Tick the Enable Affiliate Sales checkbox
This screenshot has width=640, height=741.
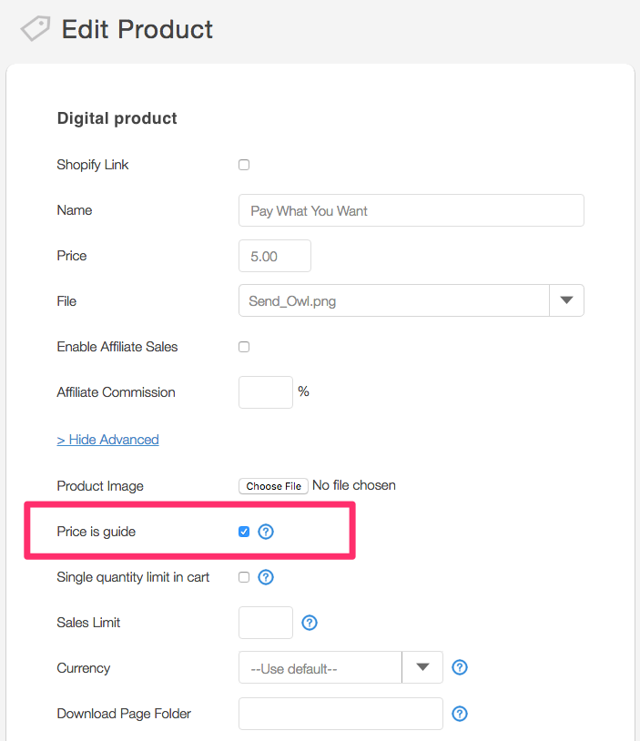point(244,347)
